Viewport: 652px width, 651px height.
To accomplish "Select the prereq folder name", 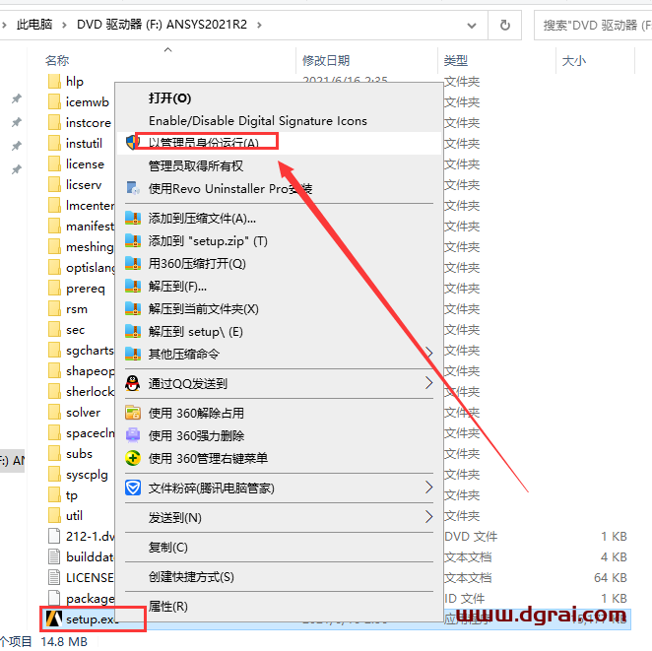I will coord(86,289).
